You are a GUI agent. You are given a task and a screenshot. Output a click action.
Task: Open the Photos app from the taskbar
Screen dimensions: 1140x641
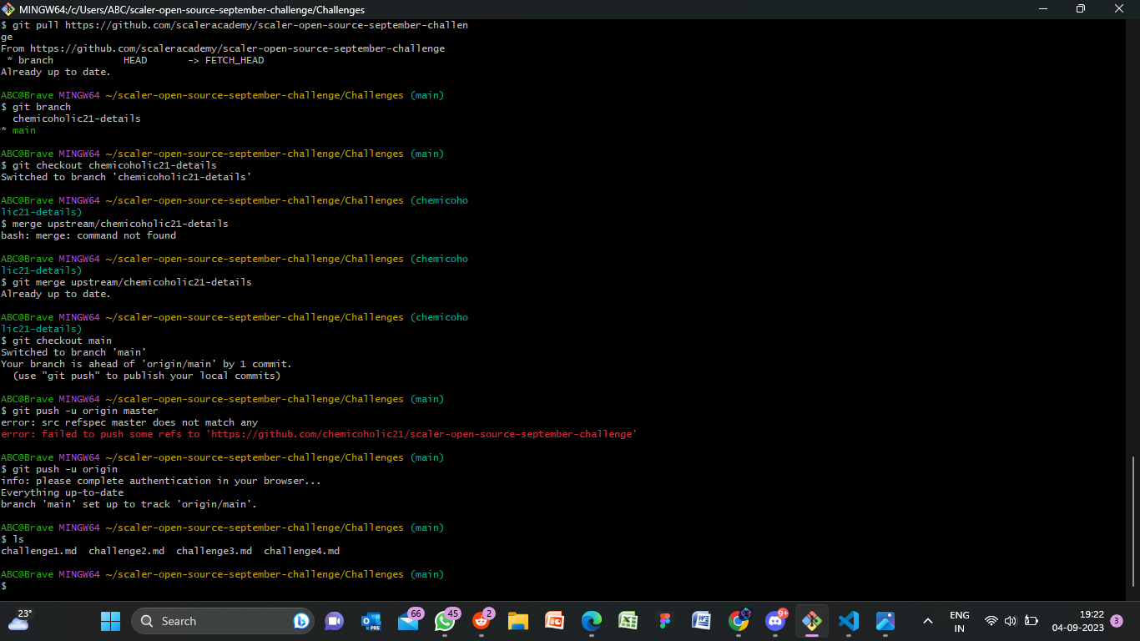click(x=885, y=621)
